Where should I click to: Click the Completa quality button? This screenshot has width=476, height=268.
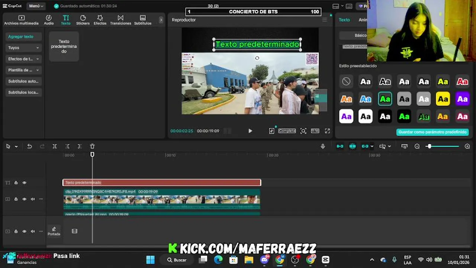point(287,131)
